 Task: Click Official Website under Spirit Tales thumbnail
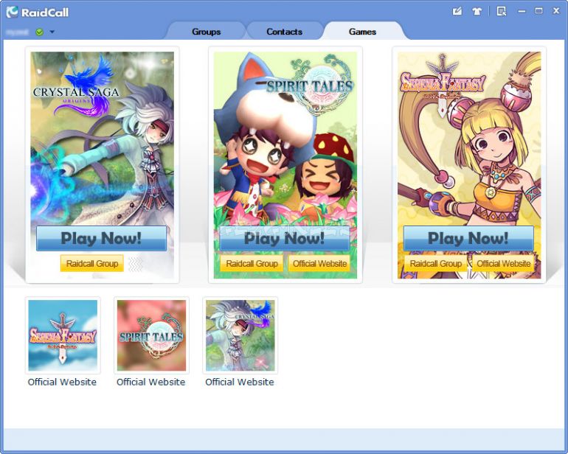point(150,382)
